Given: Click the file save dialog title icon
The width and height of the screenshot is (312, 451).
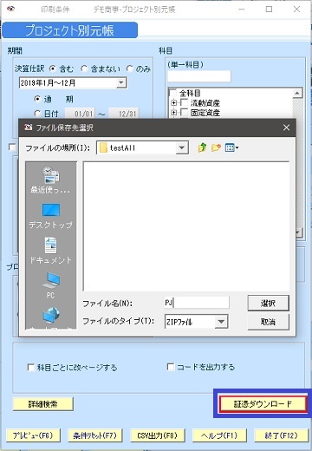Looking at the screenshot, I should [29, 127].
